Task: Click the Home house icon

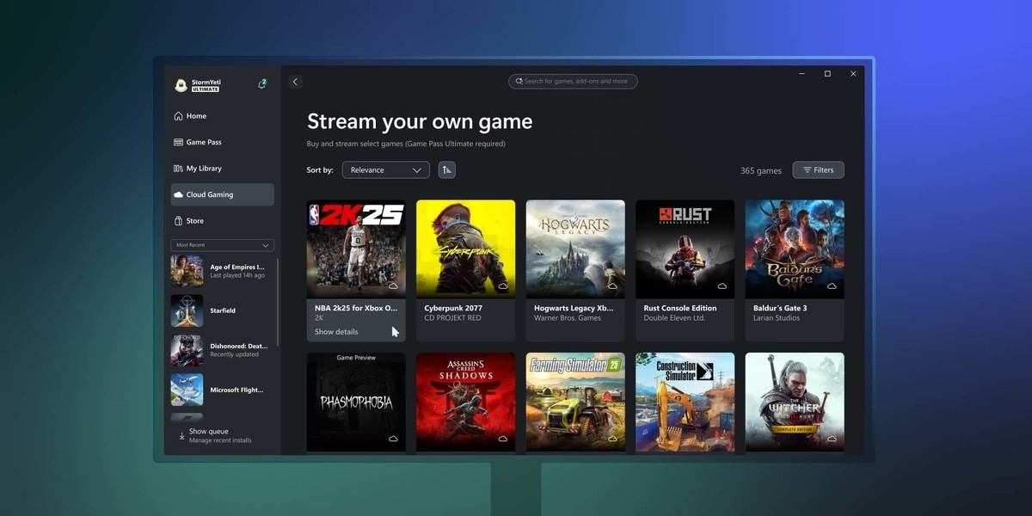Action: 178,116
